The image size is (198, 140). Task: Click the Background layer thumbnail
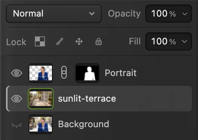[41, 124]
